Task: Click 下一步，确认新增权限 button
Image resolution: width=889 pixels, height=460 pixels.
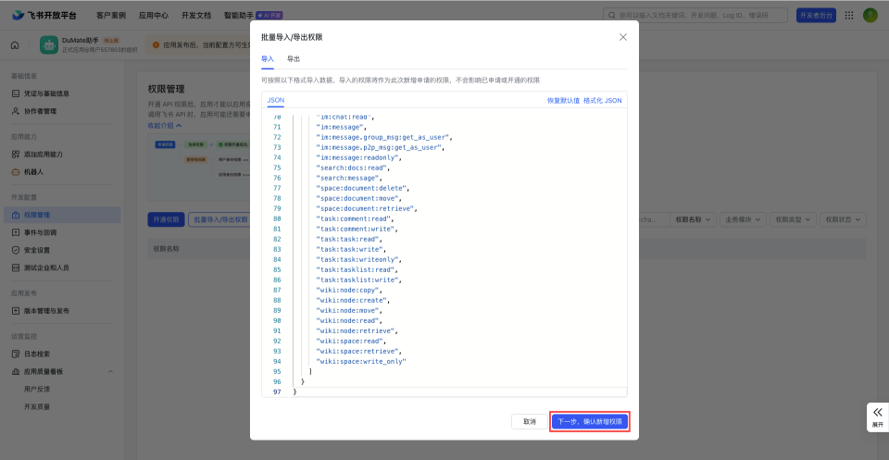Action: pyautogui.click(x=591, y=421)
